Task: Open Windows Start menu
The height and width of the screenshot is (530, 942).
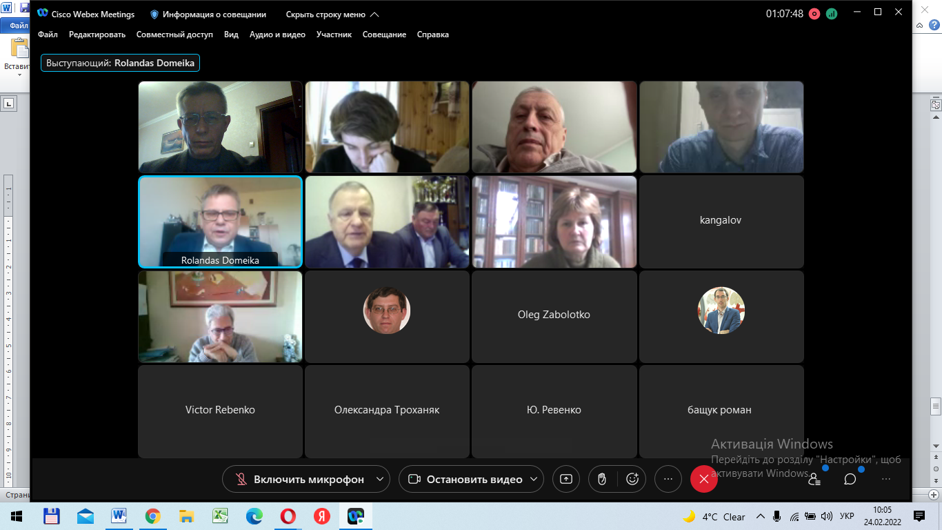Action: tap(17, 516)
